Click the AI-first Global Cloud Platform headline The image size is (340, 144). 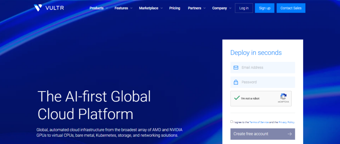pos(94,105)
